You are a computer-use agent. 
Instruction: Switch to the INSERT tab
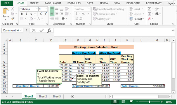(x=34, y=3)
